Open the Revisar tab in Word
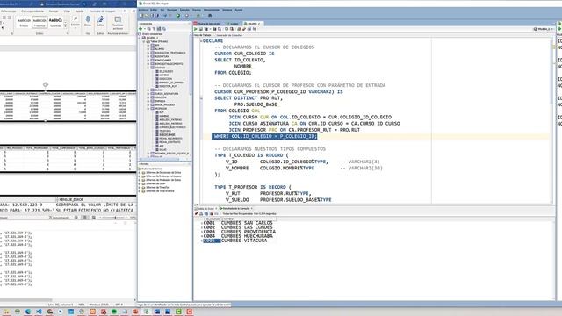562x316 pixels. pyautogui.click(x=54, y=11)
